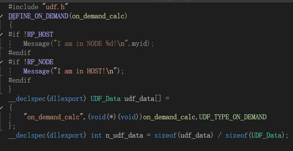Click the myid variable
This screenshot has height=151, width=293.
pyautogui.click(x=139, y=44)
